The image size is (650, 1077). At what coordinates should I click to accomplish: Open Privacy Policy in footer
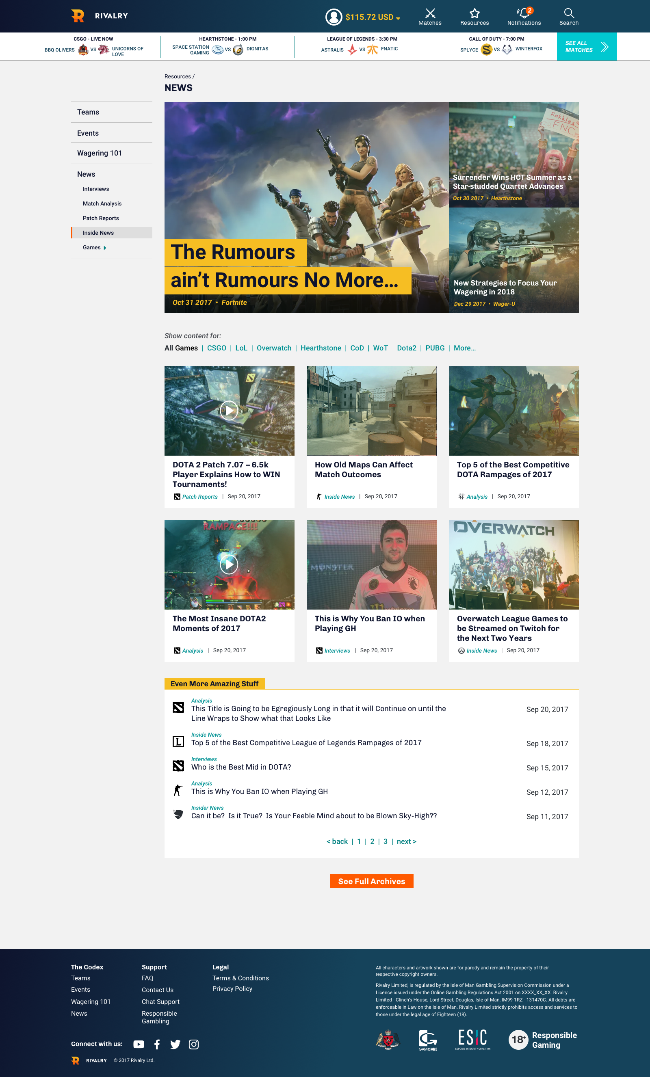[232, 989]
